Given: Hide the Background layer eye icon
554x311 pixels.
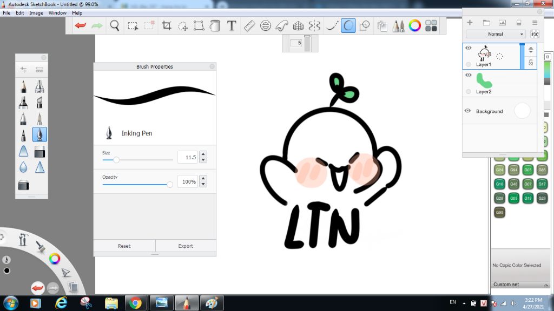Looking at the screenshot, I should coord(468,111).
